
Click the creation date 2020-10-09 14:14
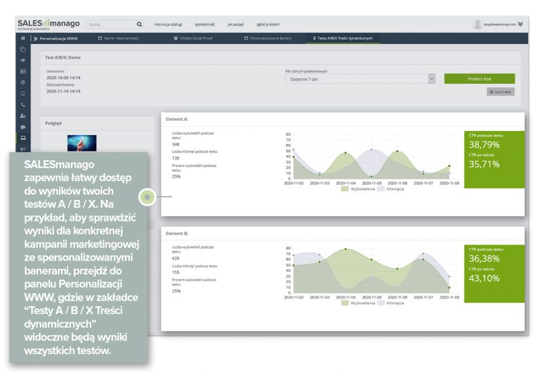64,78
